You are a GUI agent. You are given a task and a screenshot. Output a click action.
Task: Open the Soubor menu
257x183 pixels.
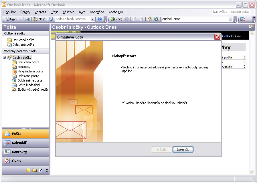[x=11, y=12]
